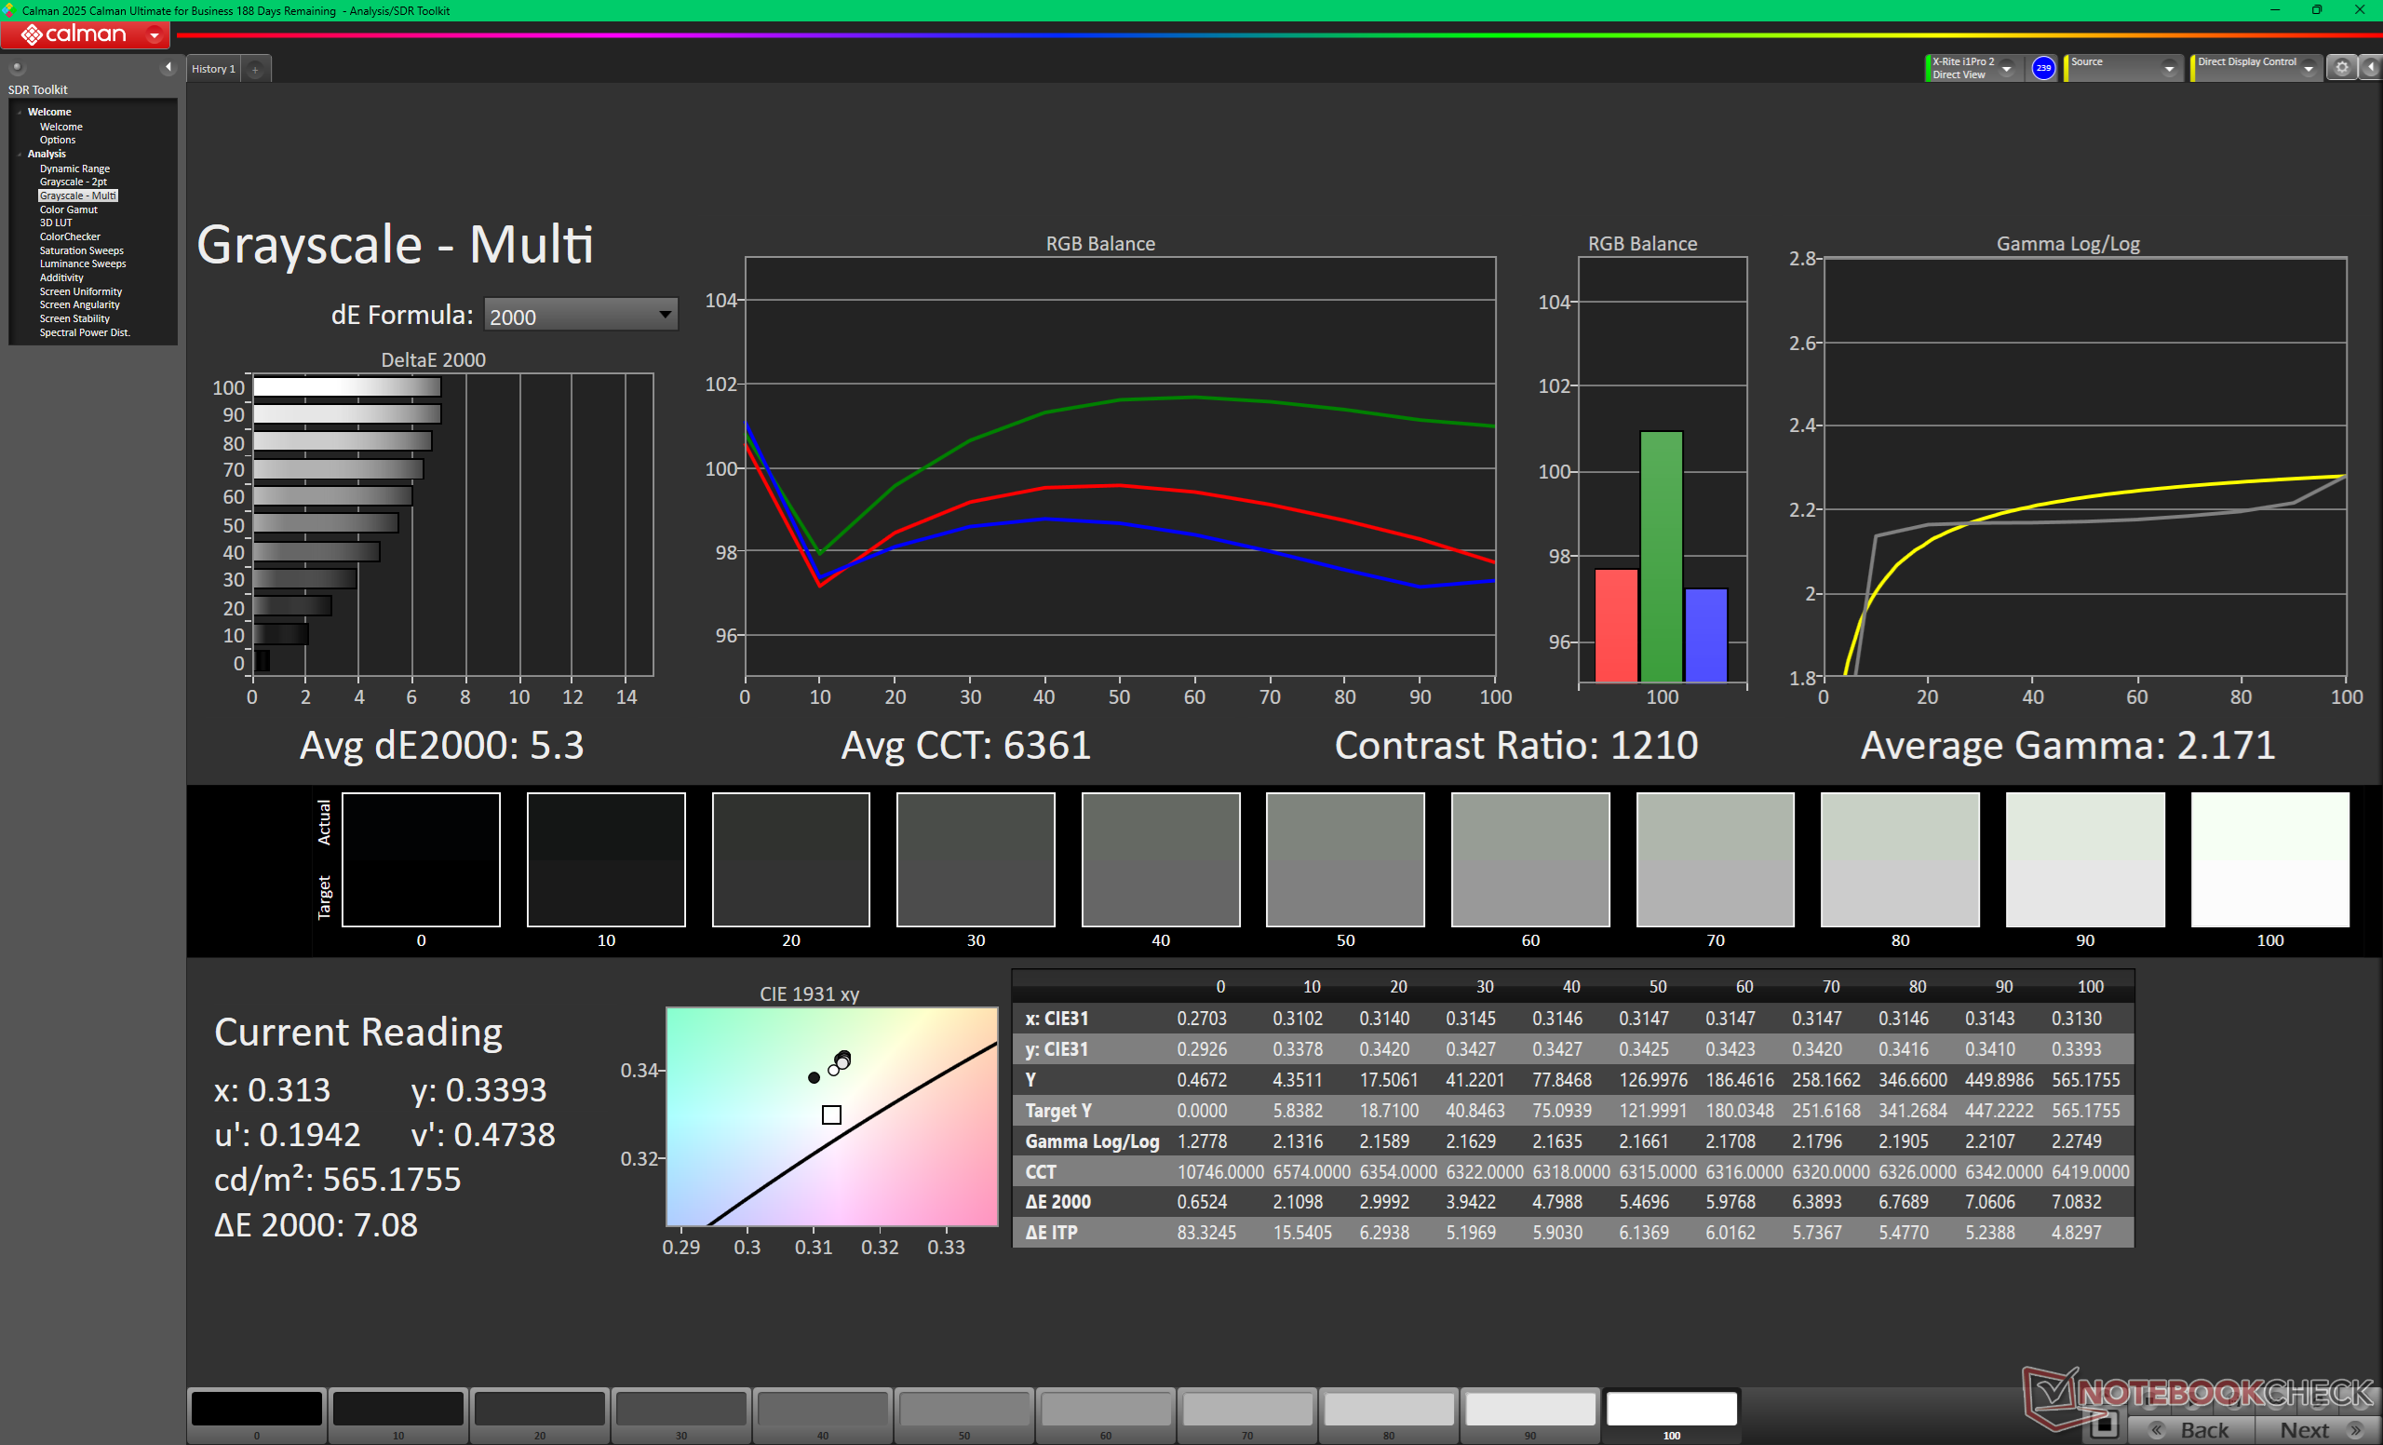Image resolution: width=2383 pixels, height=1445 pixels.
Task: Select the 0 level patch in bottom strip
Action: click(256, 1415)
